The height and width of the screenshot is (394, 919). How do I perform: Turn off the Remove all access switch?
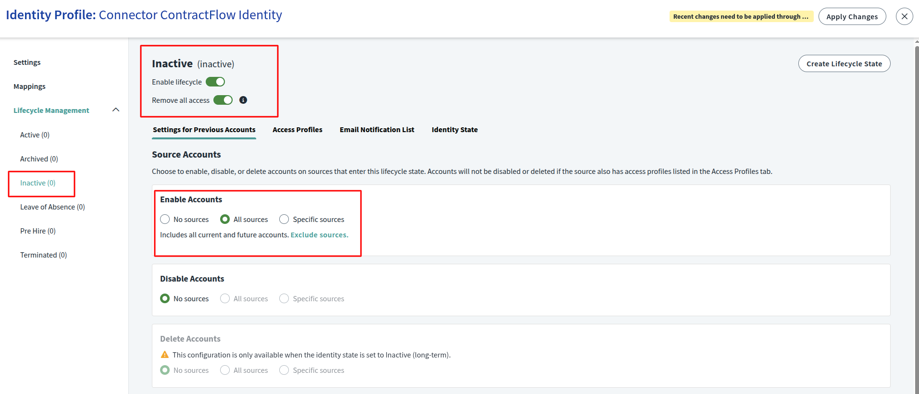223,100
